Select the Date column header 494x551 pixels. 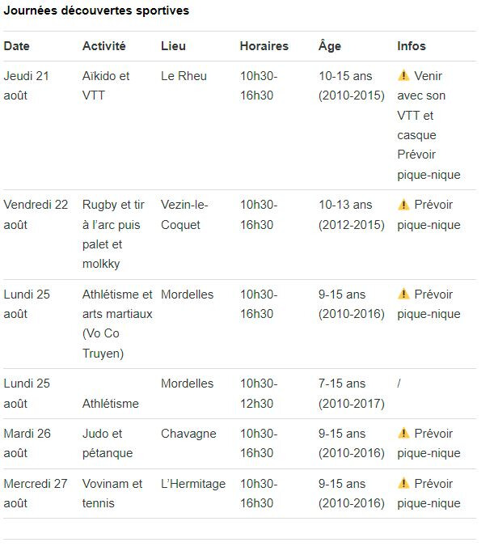click(16, 46)
